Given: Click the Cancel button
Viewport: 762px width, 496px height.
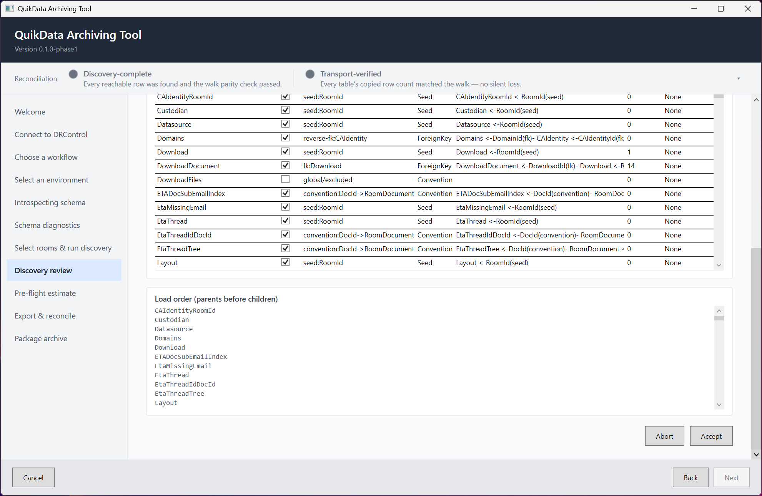Looking at the screenshot, I should [x=33, y=478].
